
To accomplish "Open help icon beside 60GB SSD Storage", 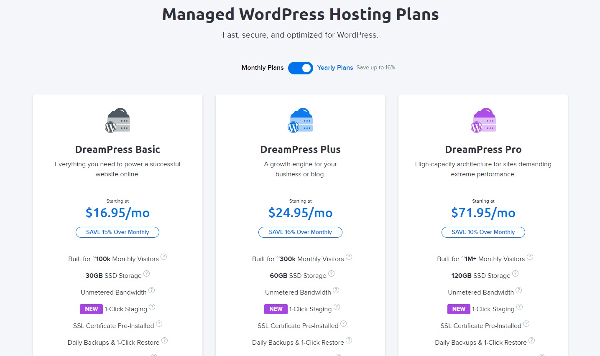I will click(x=332, y=274).
